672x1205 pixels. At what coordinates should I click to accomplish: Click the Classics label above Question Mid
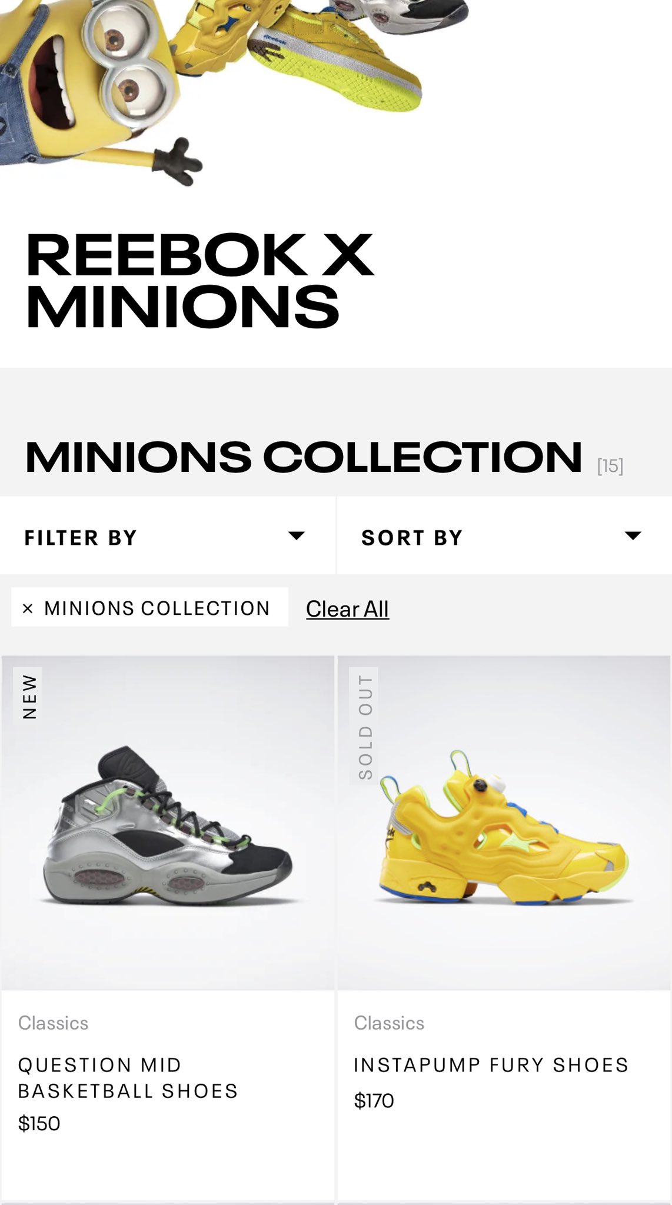tap(53, 1023)
